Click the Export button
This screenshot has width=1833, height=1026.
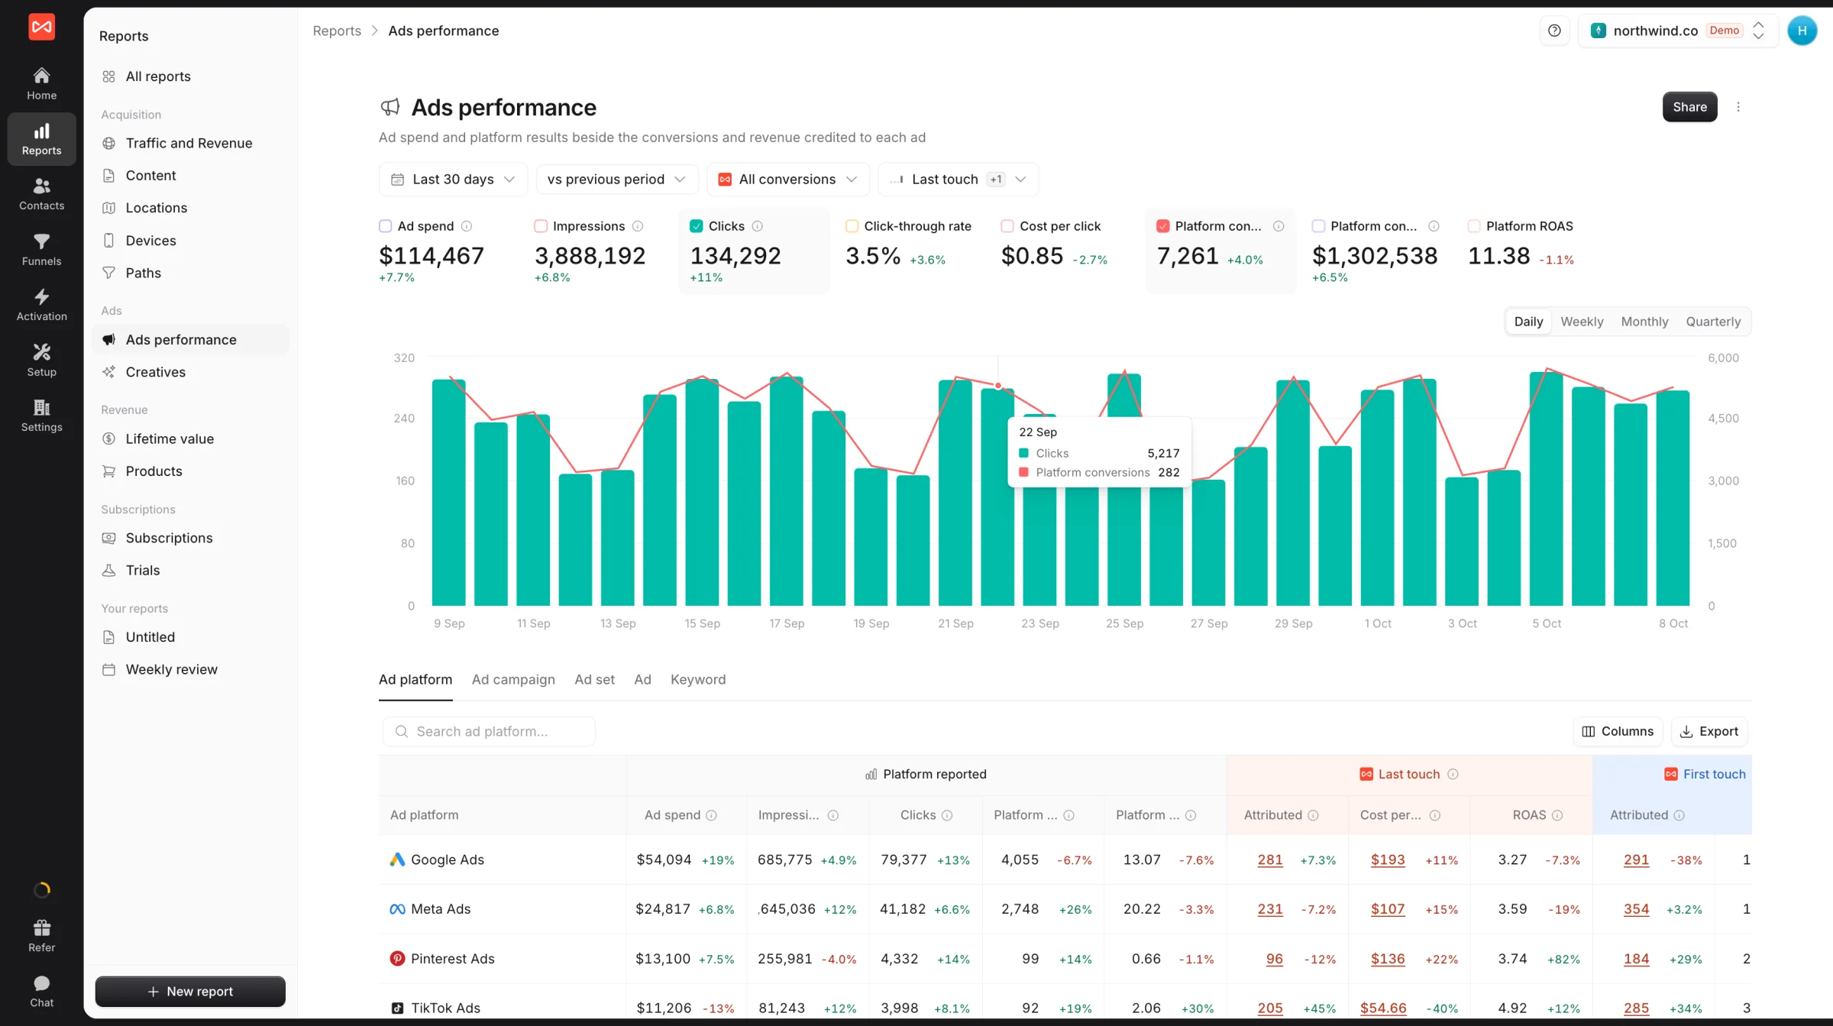click(x=1709, y=731)
